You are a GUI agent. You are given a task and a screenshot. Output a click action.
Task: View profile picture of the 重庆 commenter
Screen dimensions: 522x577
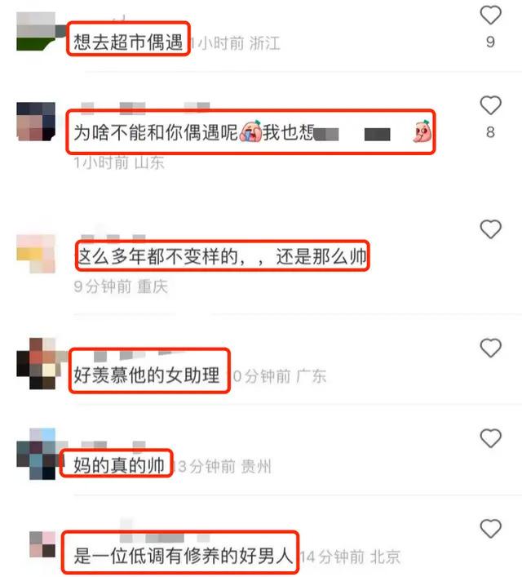[x=36, y=254]
